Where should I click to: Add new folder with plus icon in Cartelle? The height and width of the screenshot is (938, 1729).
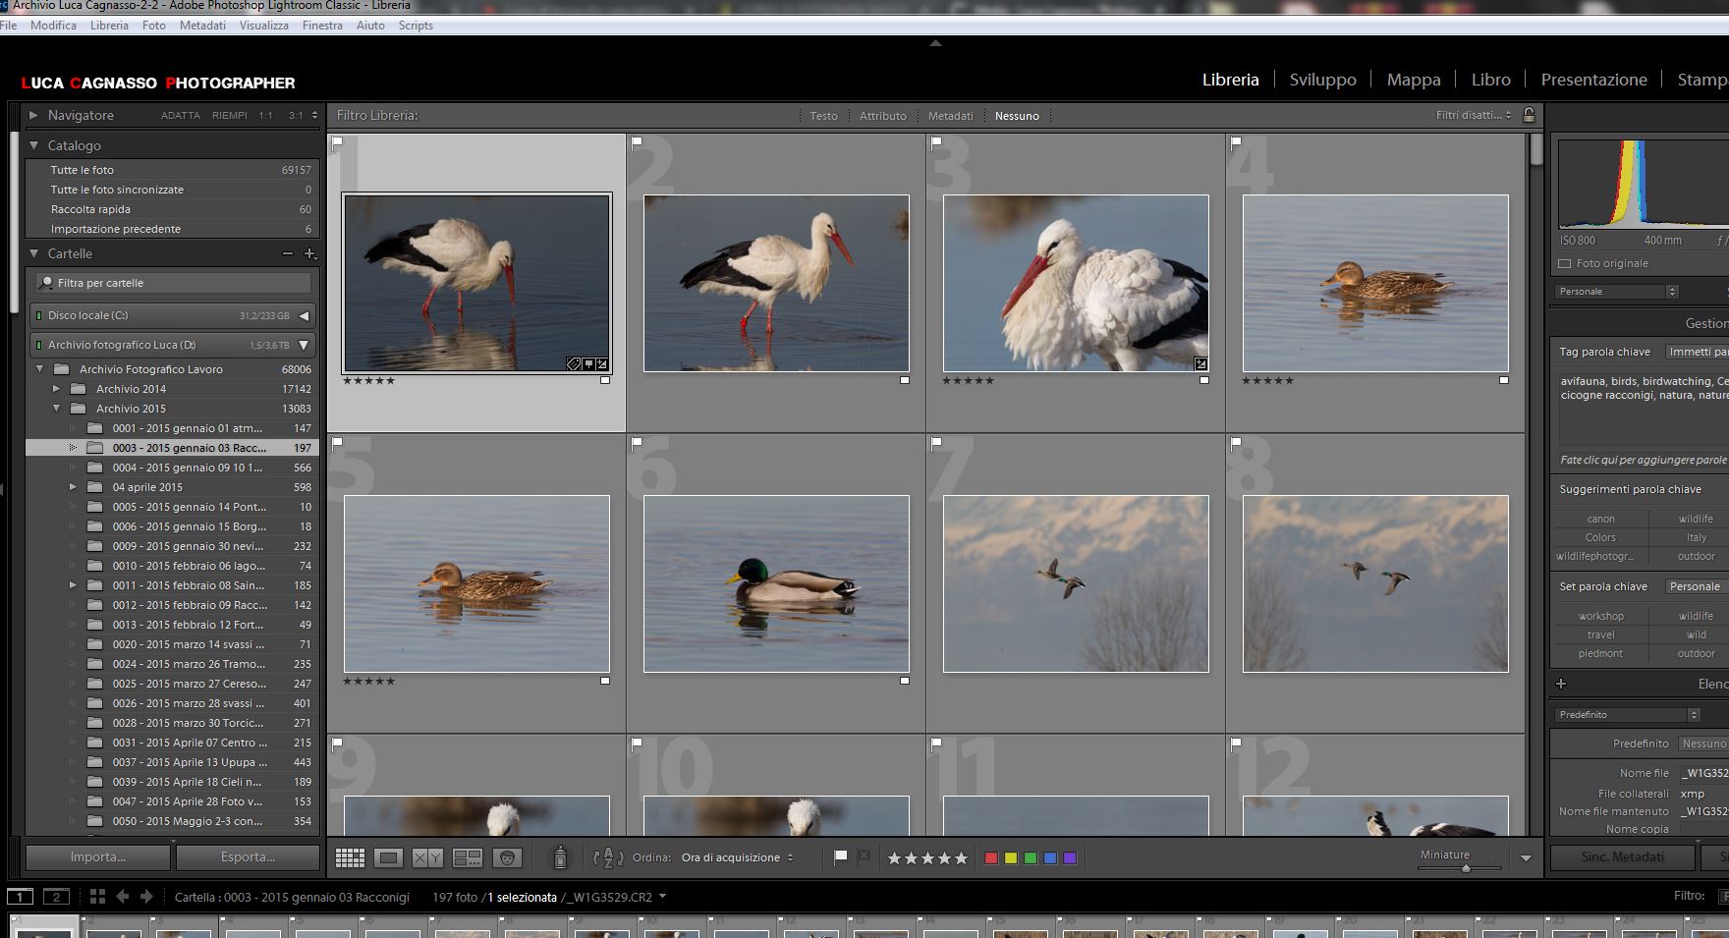(x=309, y=253)
